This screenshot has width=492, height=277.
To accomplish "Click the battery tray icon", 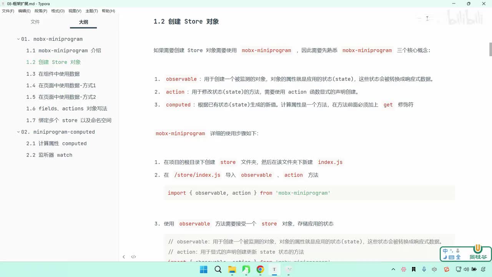I will tap(474, 269).
